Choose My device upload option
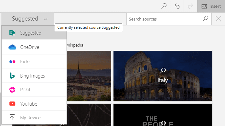Image resolution: width=225 pixels, height=126 pixels. tap(34, 117)
